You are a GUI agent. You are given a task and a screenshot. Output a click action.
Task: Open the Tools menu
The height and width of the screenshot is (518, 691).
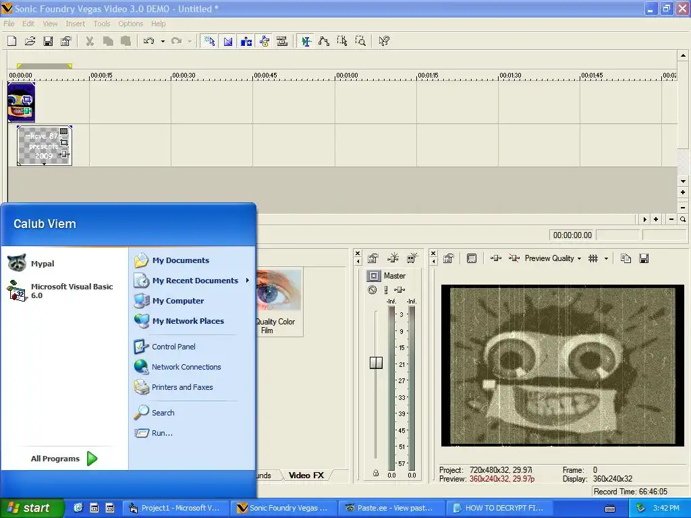(x=102, y=24)
